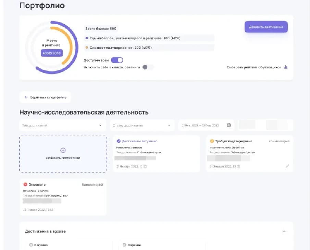Screen dimensions: 310x250
Task: Click orange status icon of Требует подтверждения
Action: [212, 141]
